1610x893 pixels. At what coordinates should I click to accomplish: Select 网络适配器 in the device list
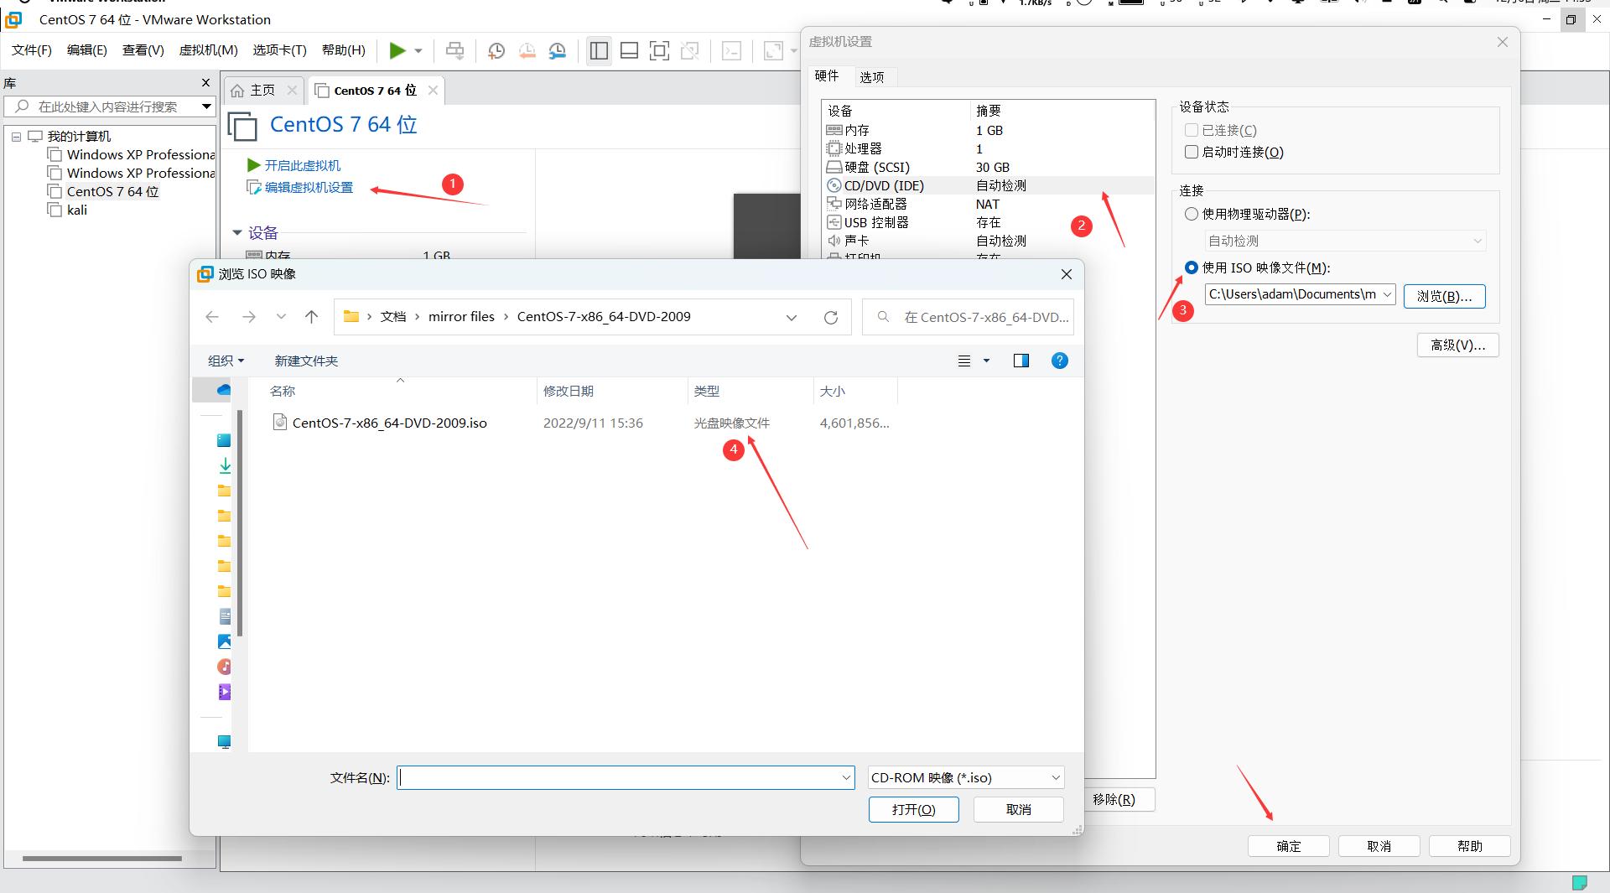(989, 204)
